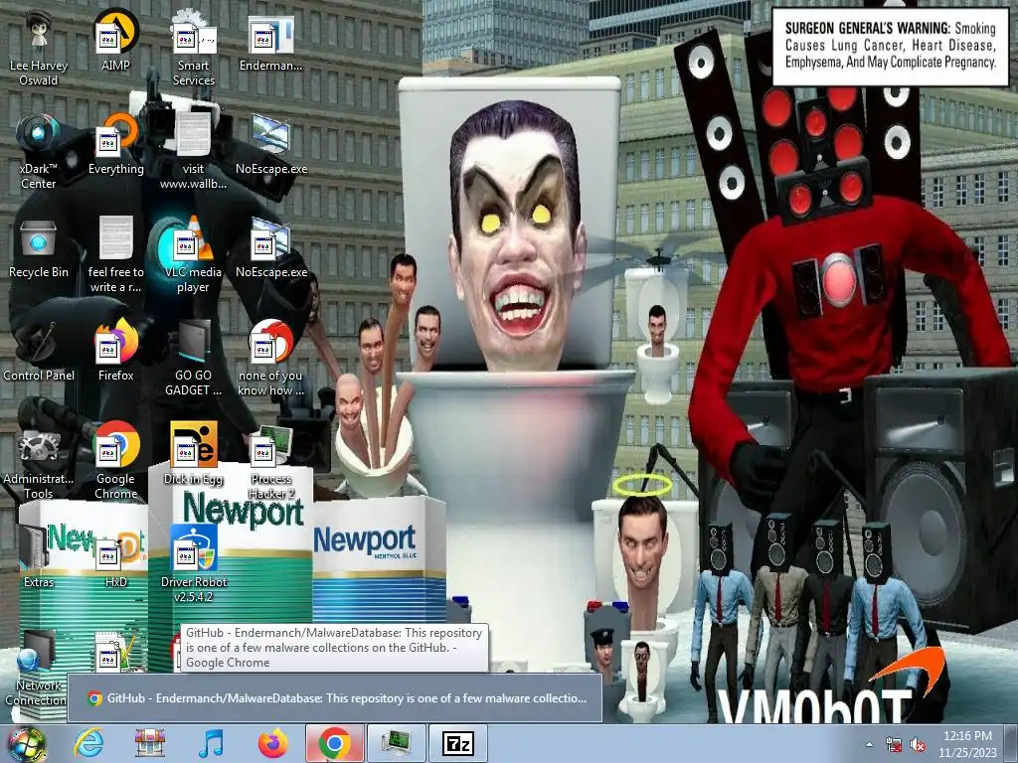Open the Extras desktop folder icon
The image size is (1018, 763).
(39, 556)
